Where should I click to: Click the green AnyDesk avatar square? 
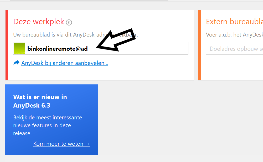click(19, 48)
